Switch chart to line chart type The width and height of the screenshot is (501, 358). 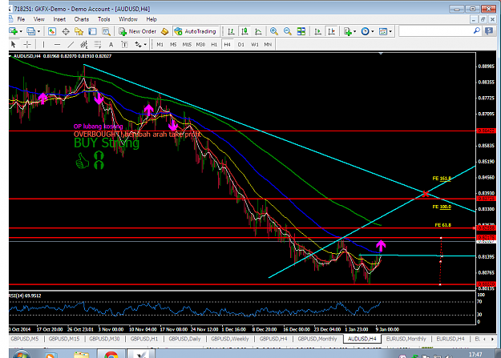click(x=258, y=31)
